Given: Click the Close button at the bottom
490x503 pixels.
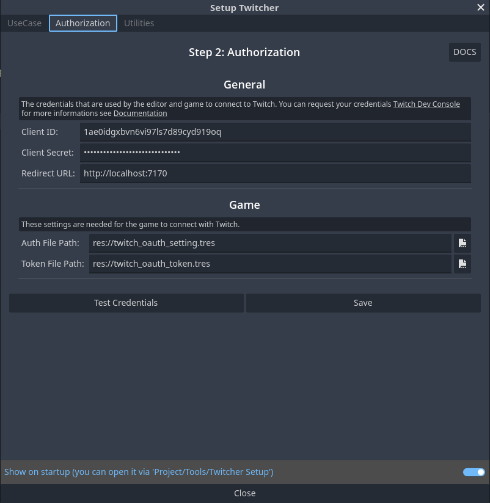Looking at the screenshot, I should click(x=244, y=493).
